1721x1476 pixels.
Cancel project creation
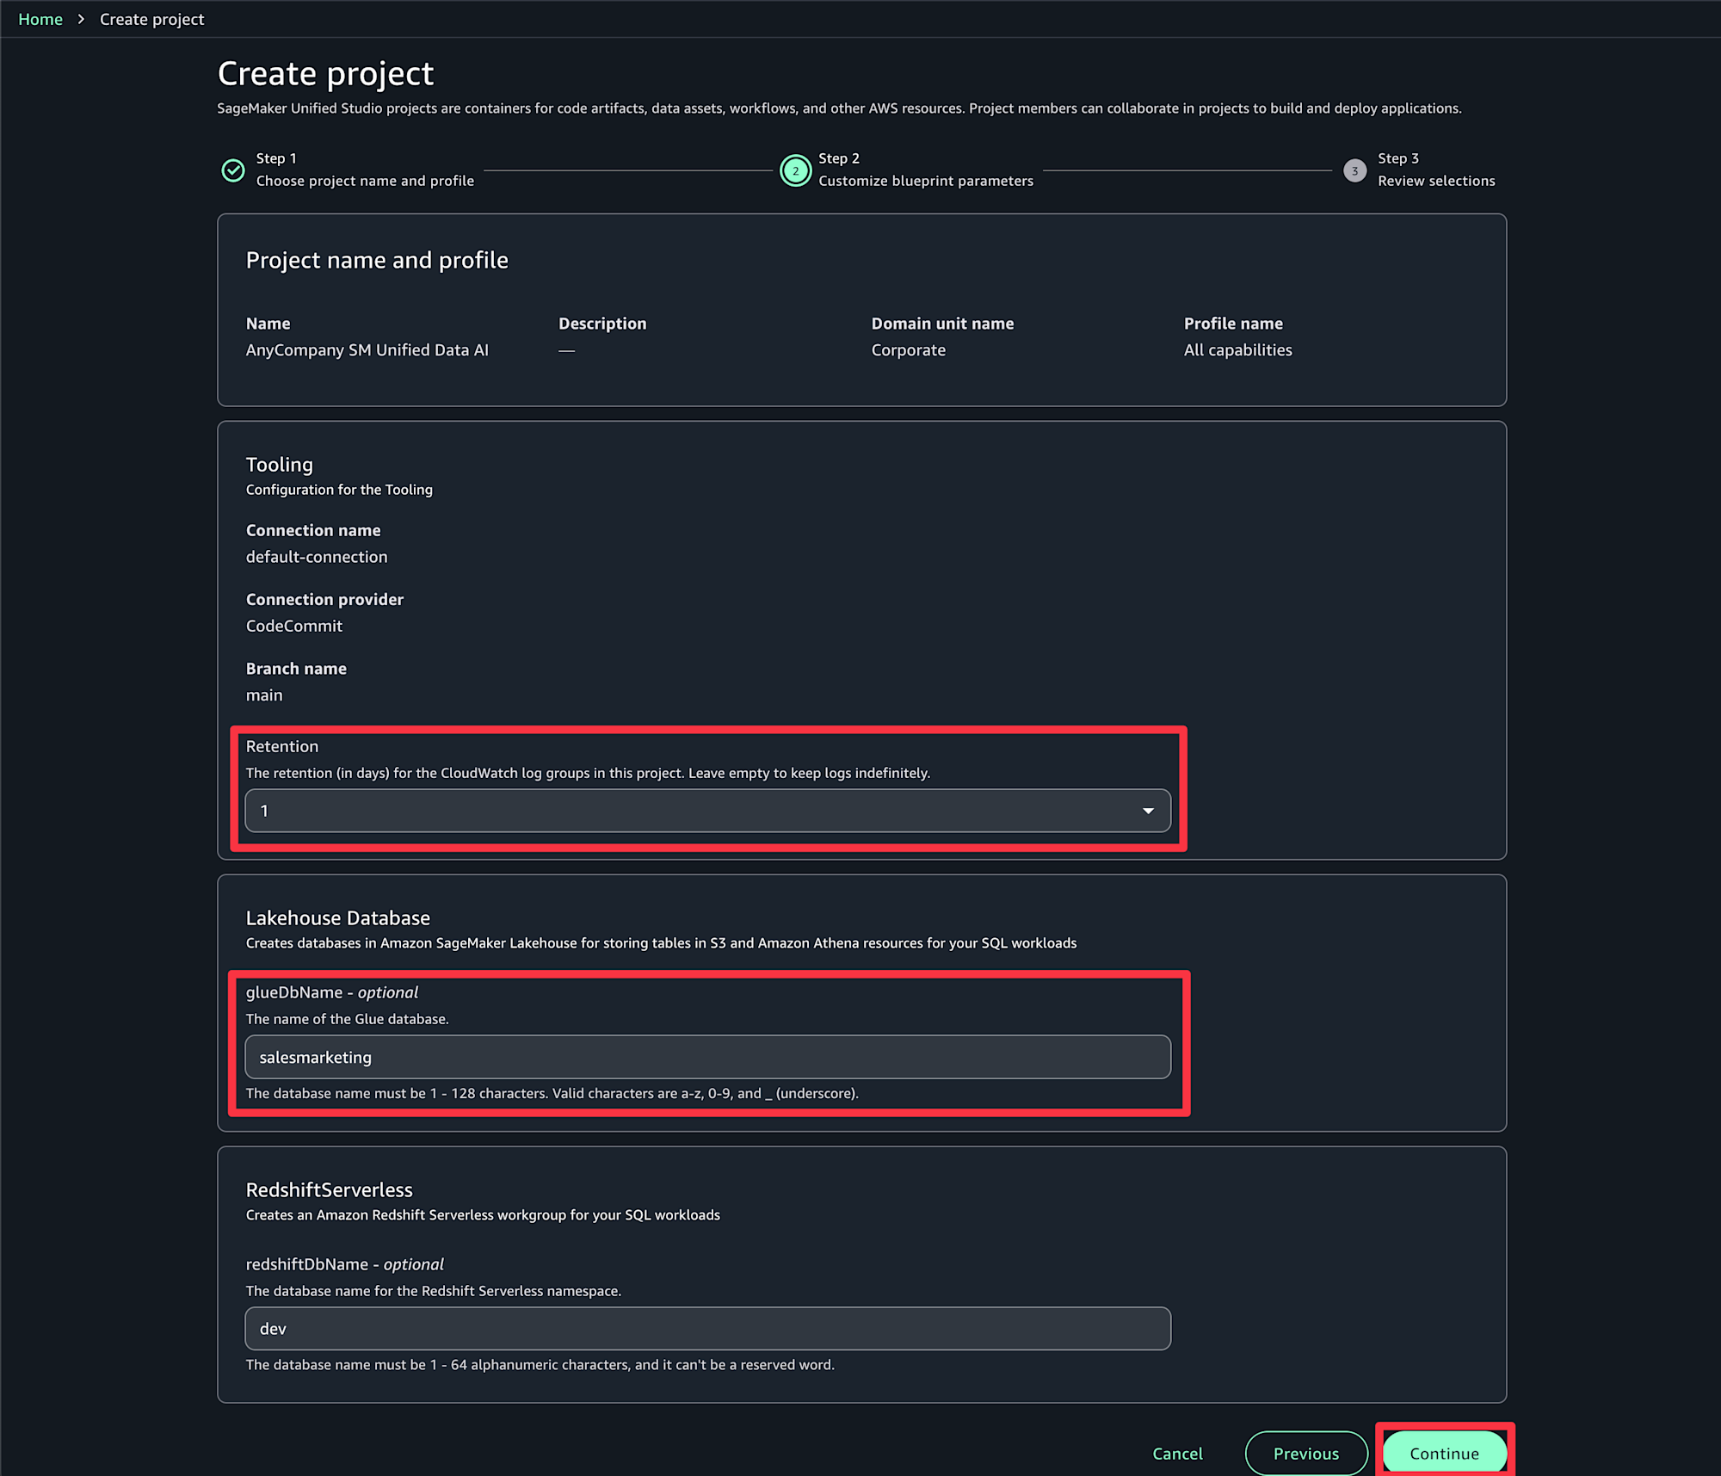pyautogui.click(x=1177, y=1453)
